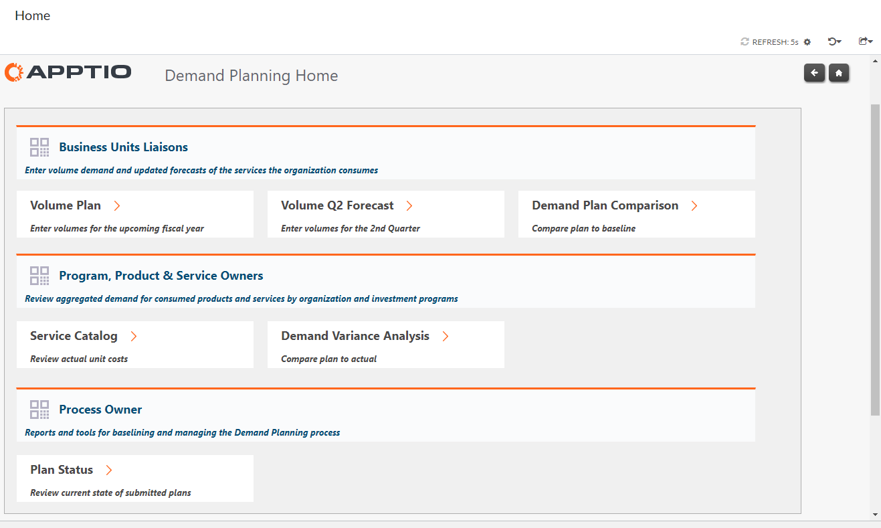
Task: Click the Program, Product & Service Owners grid icon
Action: tap(39, 276)
